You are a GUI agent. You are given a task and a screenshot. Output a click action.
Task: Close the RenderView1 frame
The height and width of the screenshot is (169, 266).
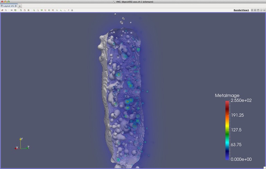click(264, 10)
